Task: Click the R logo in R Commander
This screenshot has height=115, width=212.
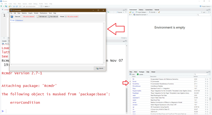Action: coord(12,17)
